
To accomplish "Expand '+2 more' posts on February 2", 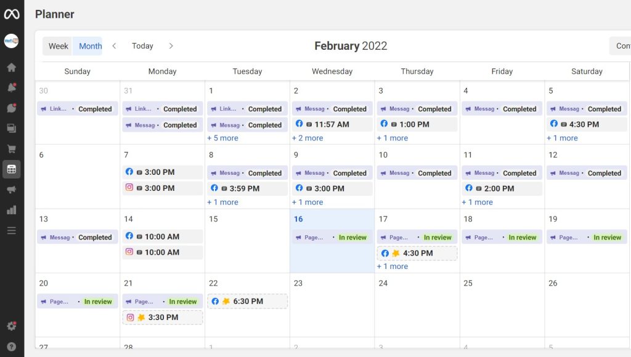I will point(307,138).
